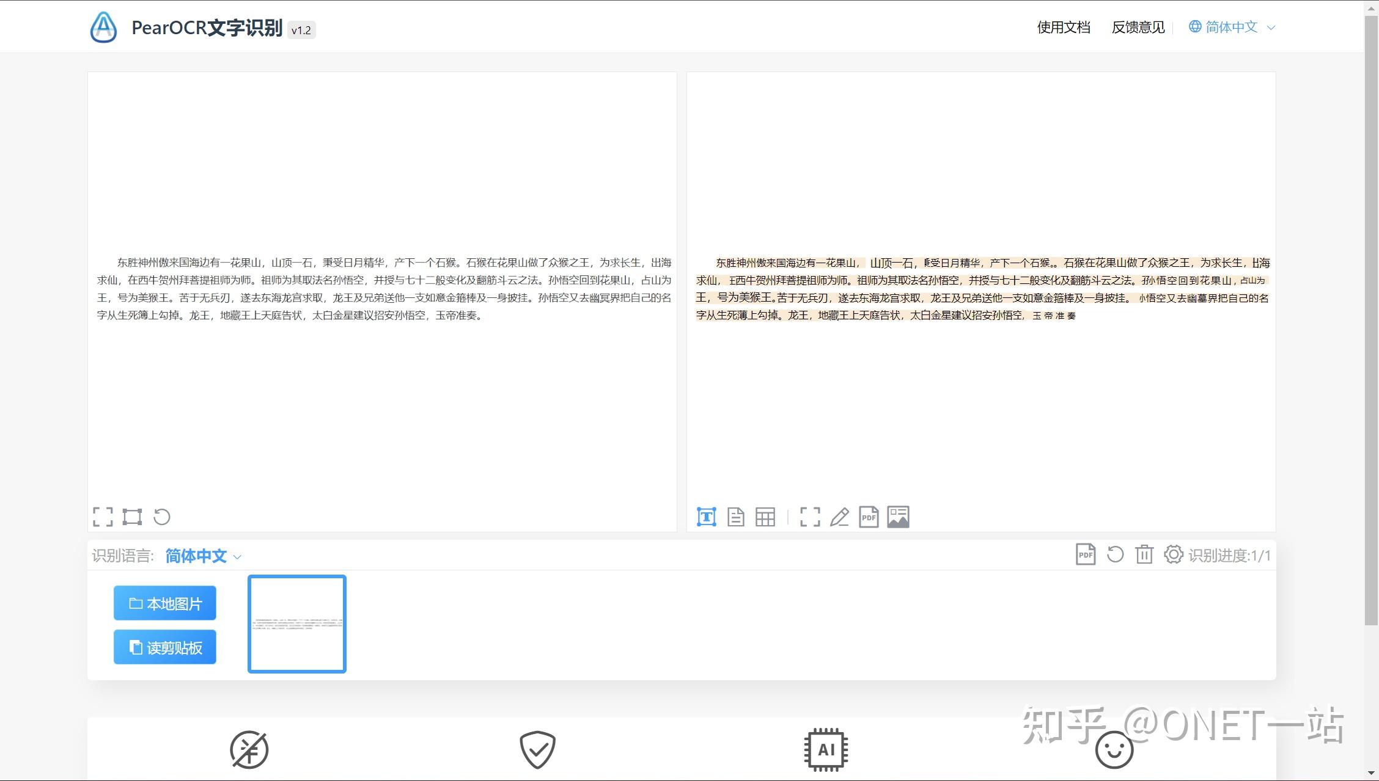Select the text block recognition view icon
The width and height of the screenshot is (1379, 781).
pos(706,516)
